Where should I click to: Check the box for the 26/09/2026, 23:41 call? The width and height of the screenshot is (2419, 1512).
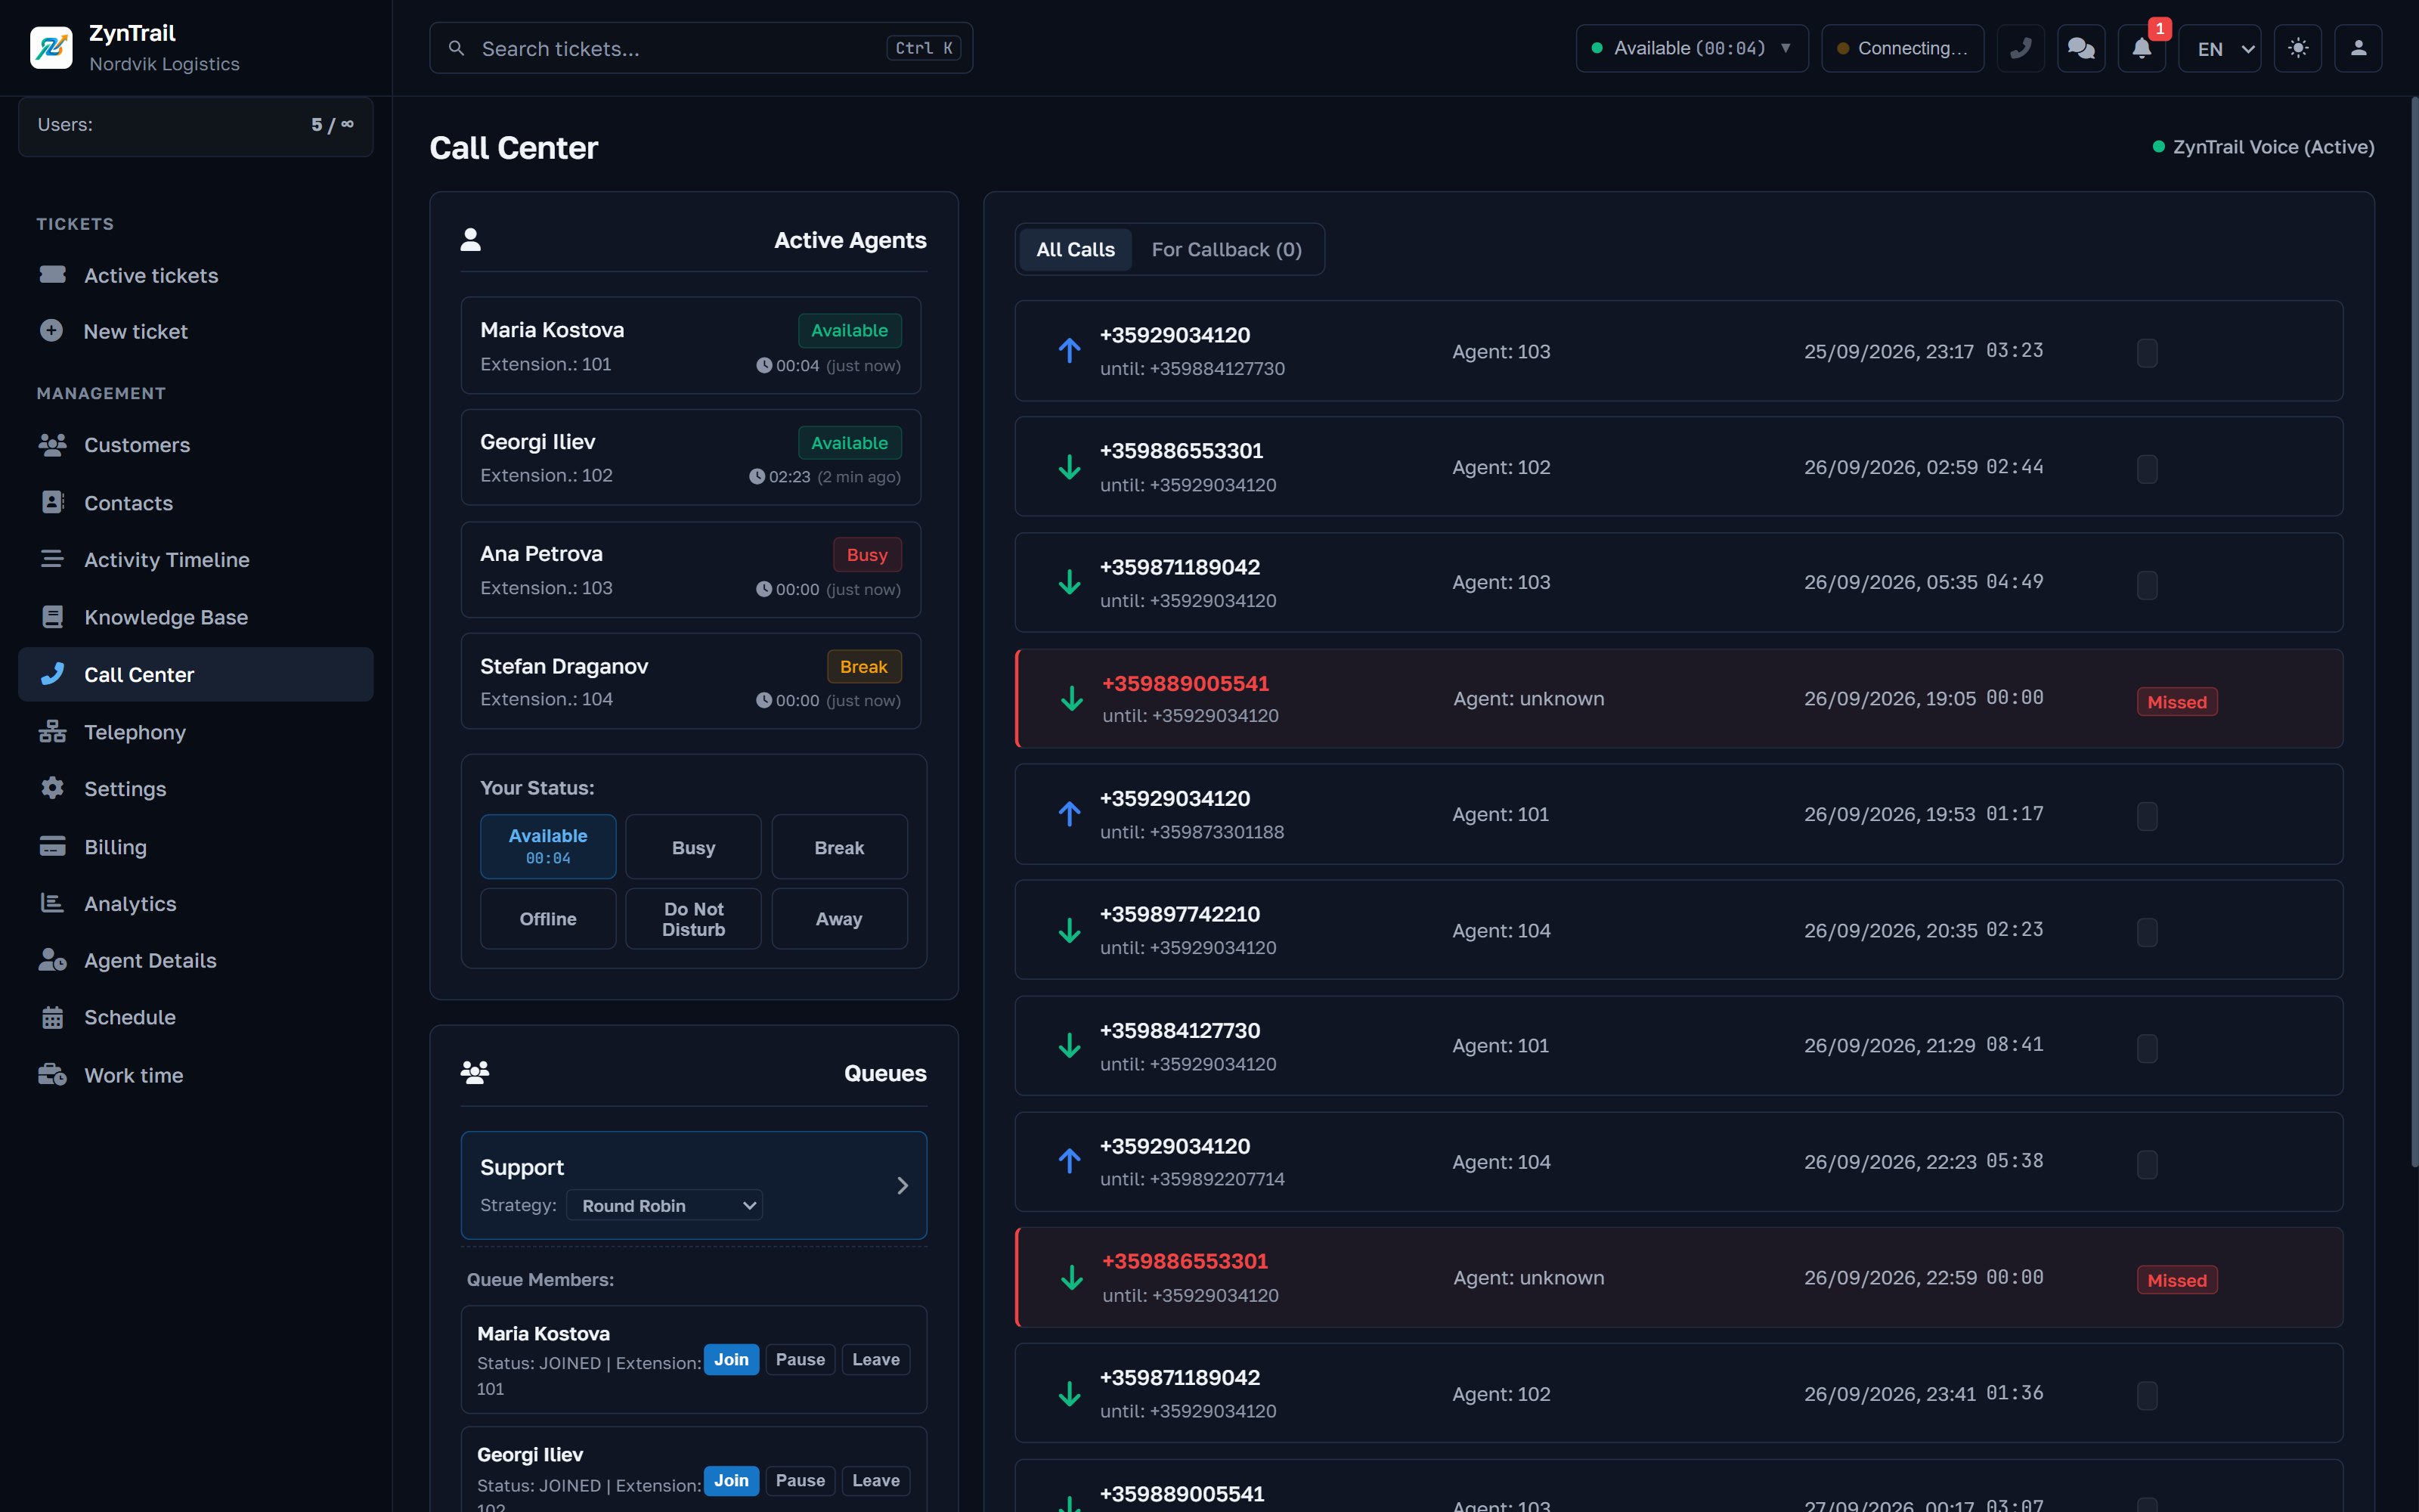pos(2147,1396)
